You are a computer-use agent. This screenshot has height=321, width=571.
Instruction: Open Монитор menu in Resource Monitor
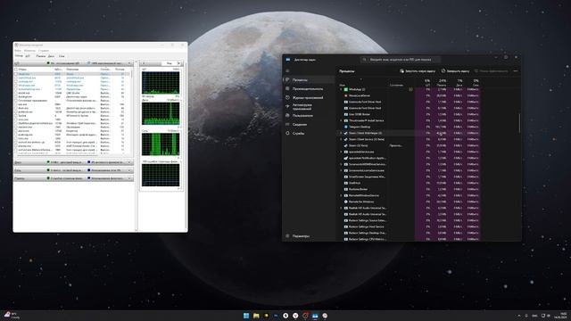pyautogui.click(x=29, y=51)
